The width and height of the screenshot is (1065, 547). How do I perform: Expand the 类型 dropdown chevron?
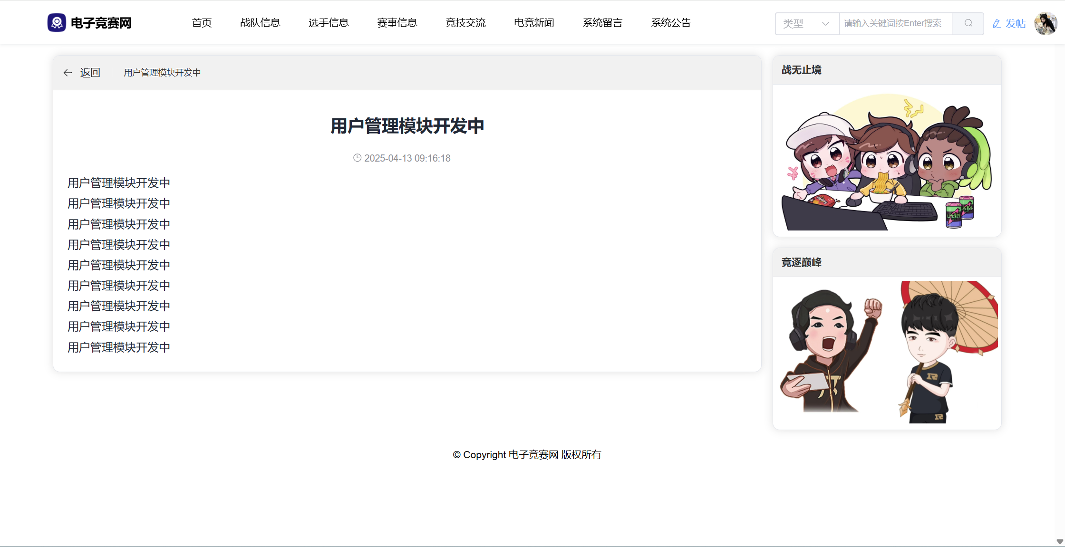click(825, 24)
